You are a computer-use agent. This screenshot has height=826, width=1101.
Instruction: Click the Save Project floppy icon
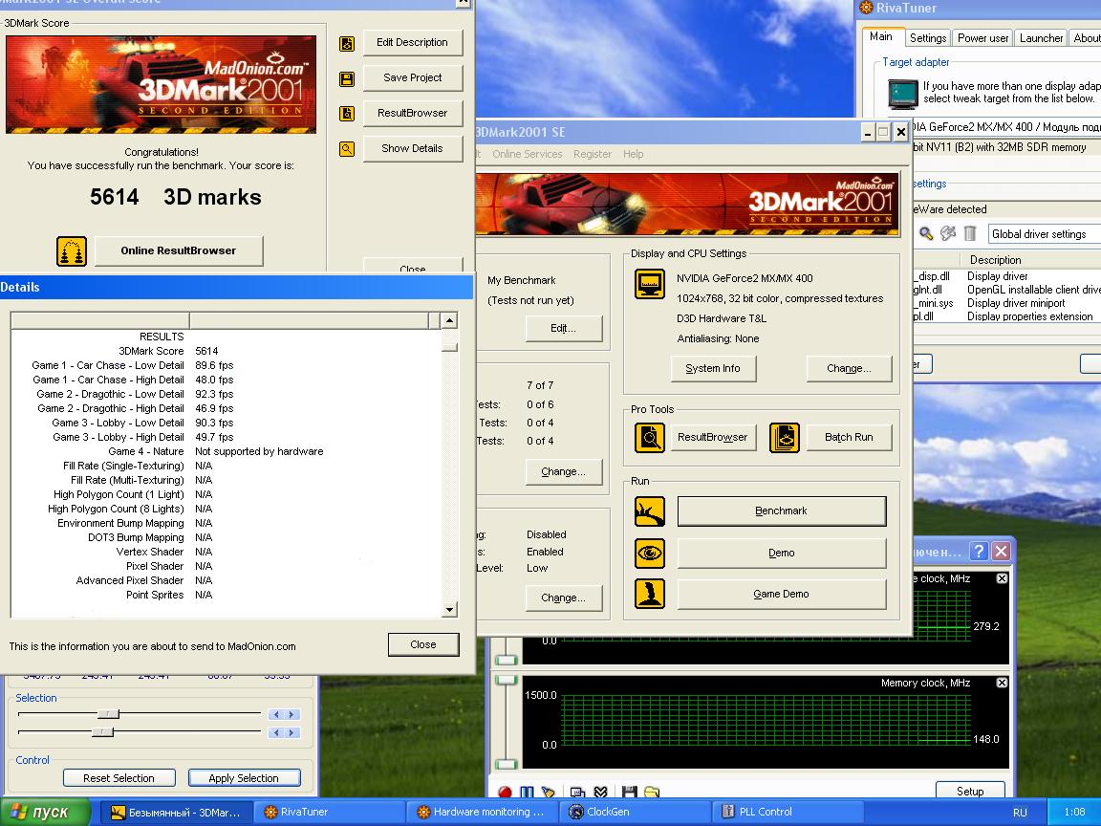[x=347, y=78]
